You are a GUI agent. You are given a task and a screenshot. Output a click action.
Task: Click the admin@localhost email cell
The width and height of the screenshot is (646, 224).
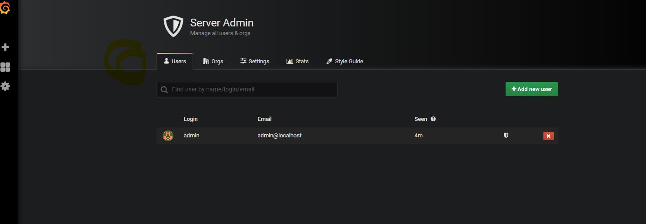coord(279,136)
